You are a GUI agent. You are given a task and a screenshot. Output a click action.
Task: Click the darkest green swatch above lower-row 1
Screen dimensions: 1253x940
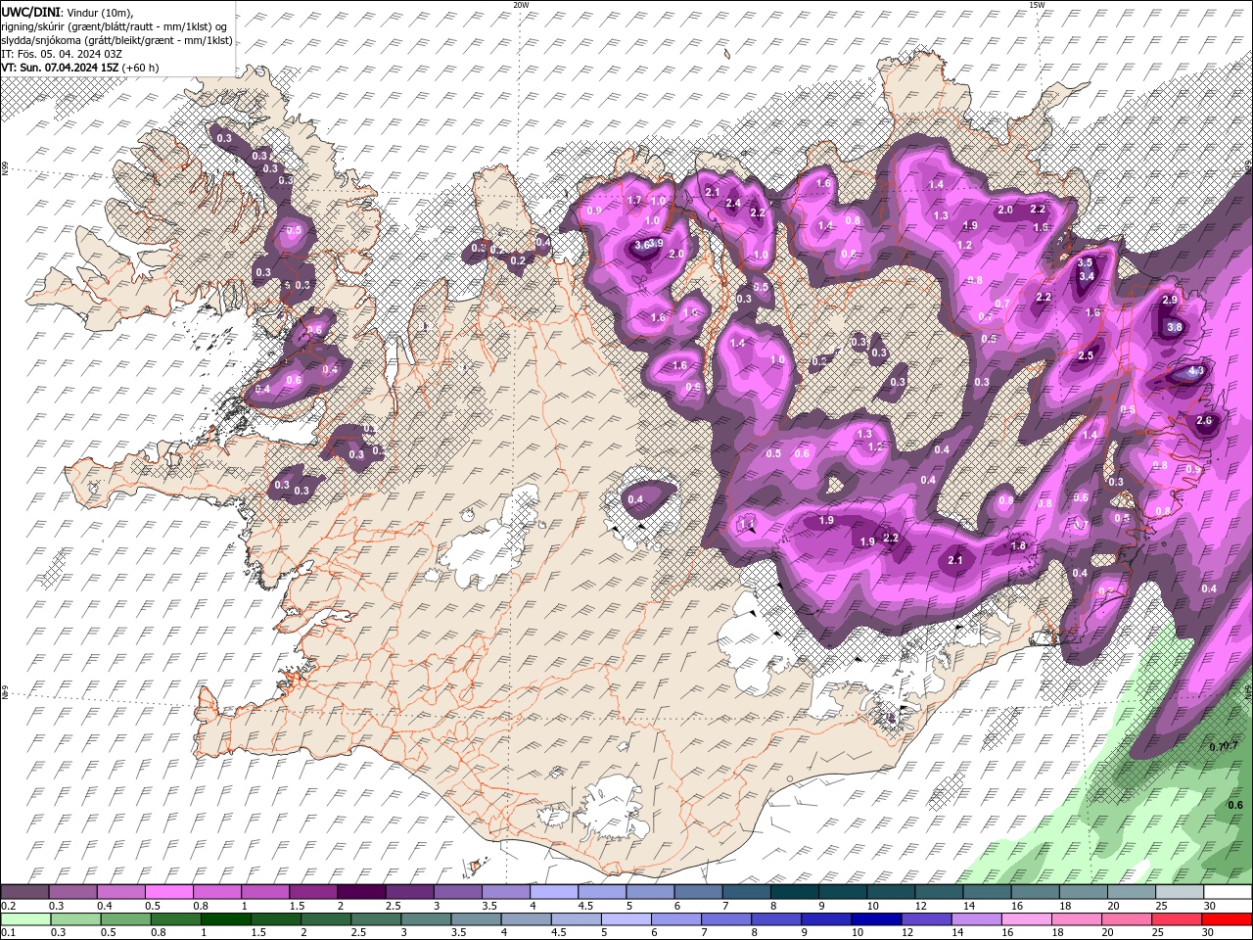point(226,919)
